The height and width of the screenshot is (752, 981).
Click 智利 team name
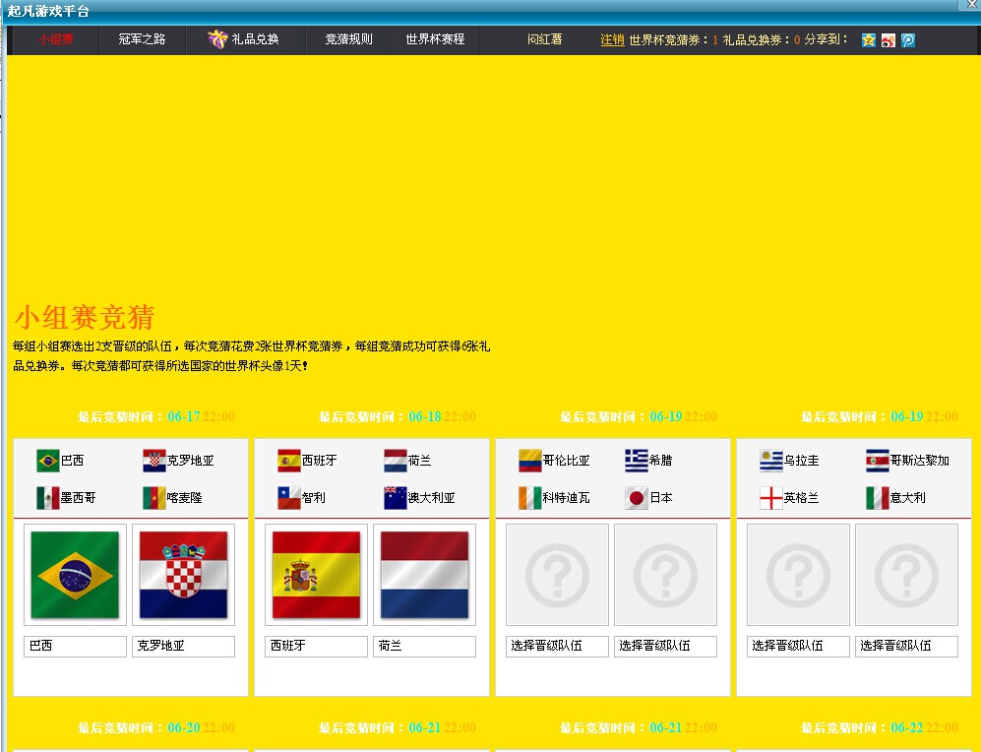[x=314, y=498]
